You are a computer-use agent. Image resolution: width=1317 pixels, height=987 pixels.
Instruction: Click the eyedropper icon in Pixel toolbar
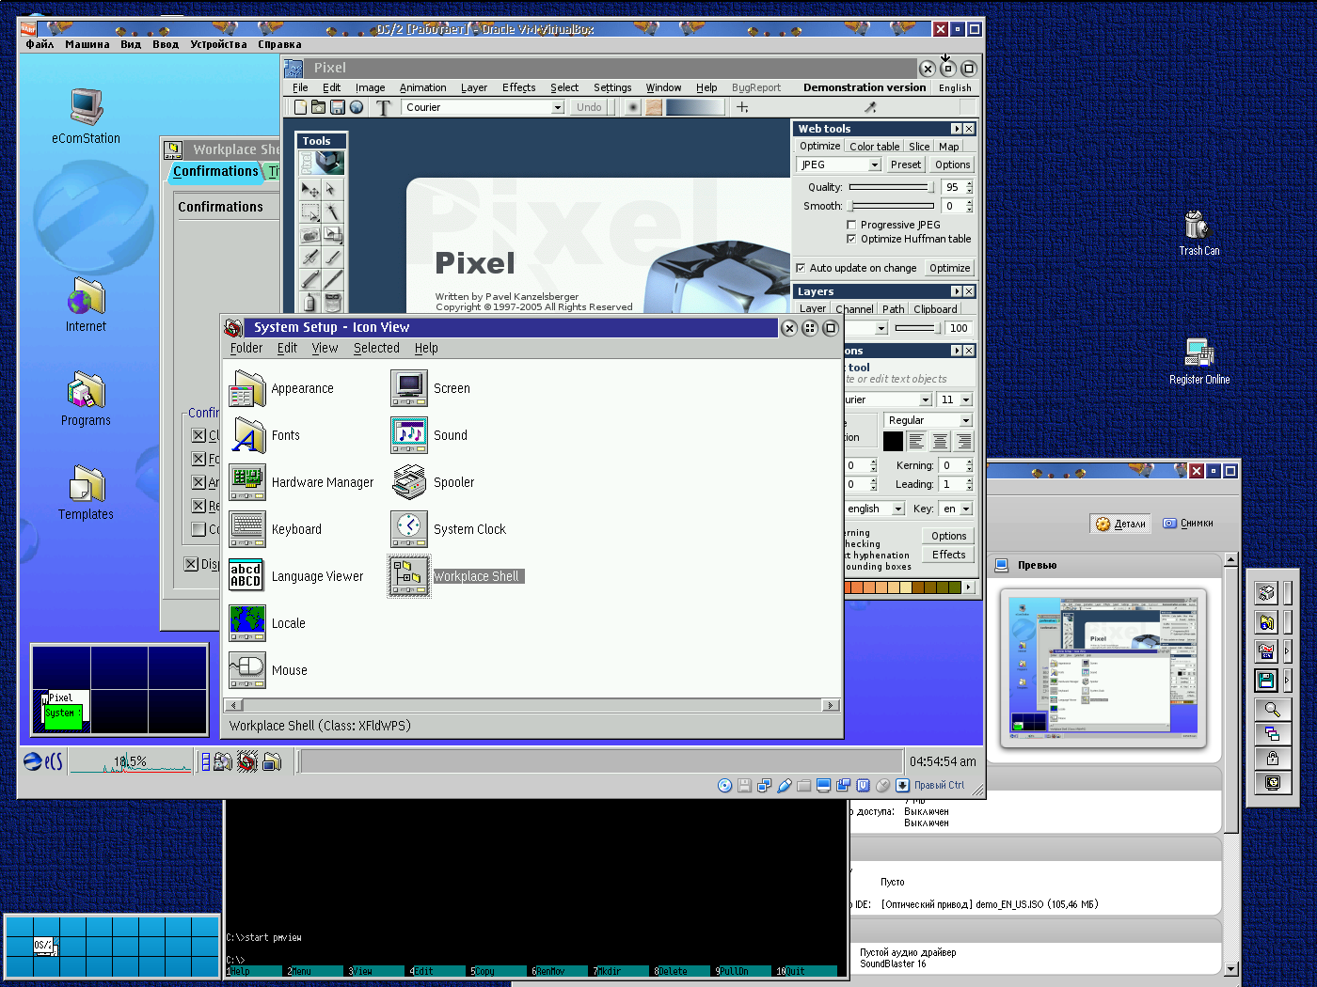pos(870,107)
